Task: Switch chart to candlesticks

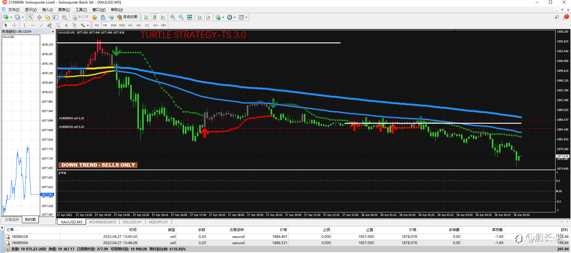Action: (154, 17)
